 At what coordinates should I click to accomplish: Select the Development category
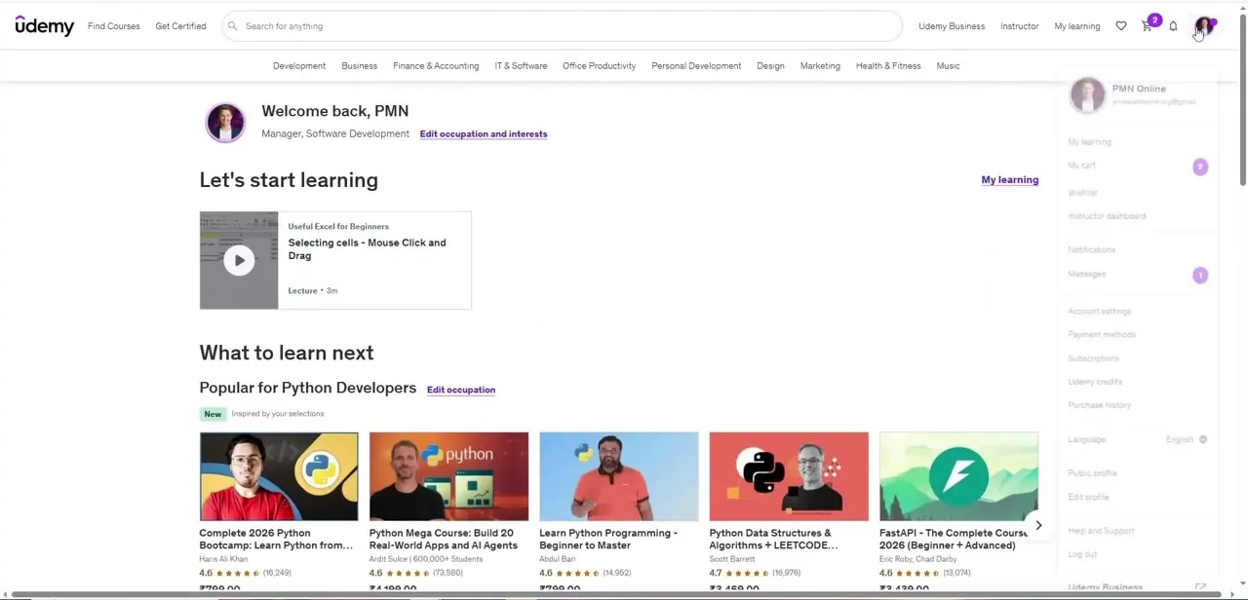[299, 66]
